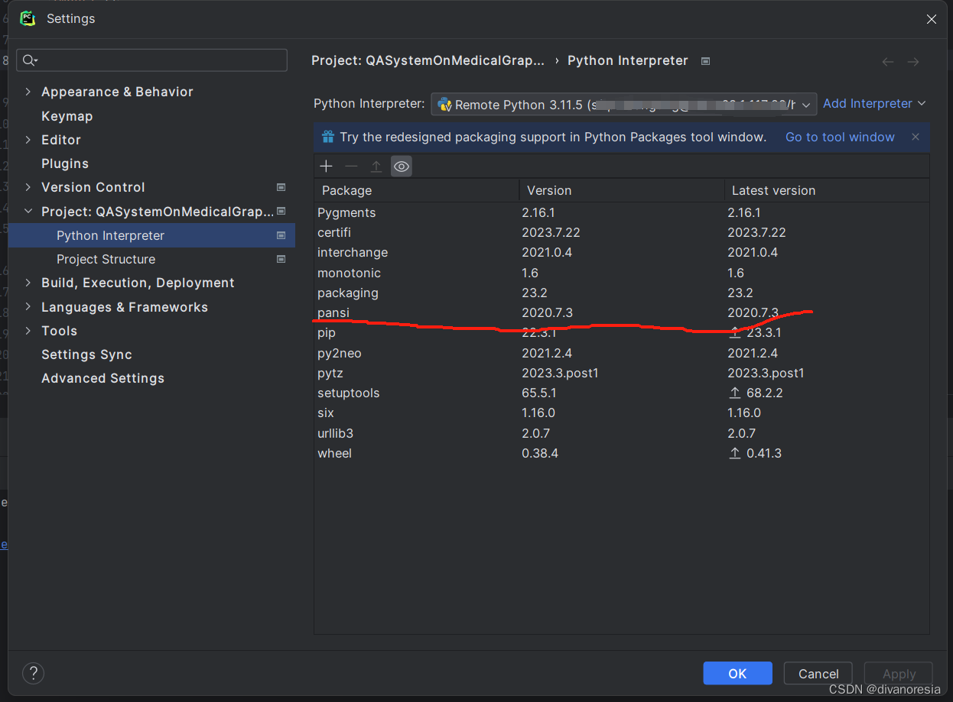Select the Keymap settings entry
The image size is (953, 702).
(x=67, y=115)
